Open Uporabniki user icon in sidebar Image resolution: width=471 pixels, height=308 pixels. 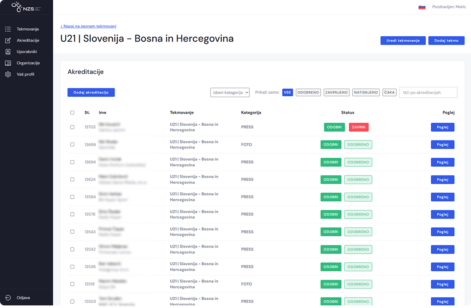pos(8,51)
